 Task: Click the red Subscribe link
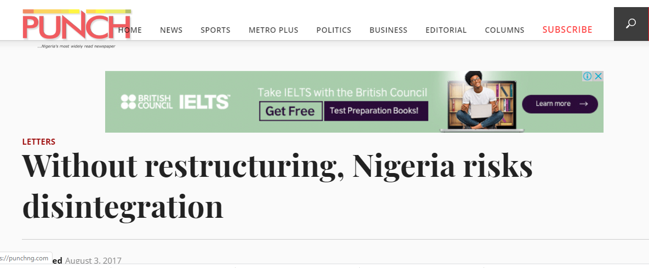point(567,30)
